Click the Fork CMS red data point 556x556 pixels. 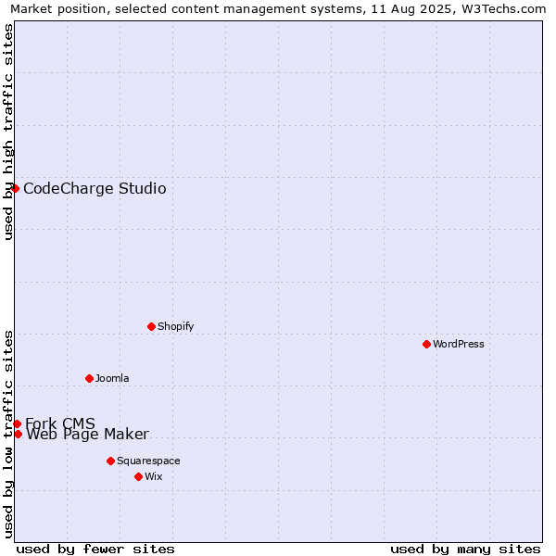[x=17, y=423]
